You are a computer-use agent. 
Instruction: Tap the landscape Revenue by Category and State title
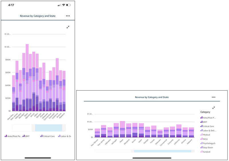(x=152, y=97)
